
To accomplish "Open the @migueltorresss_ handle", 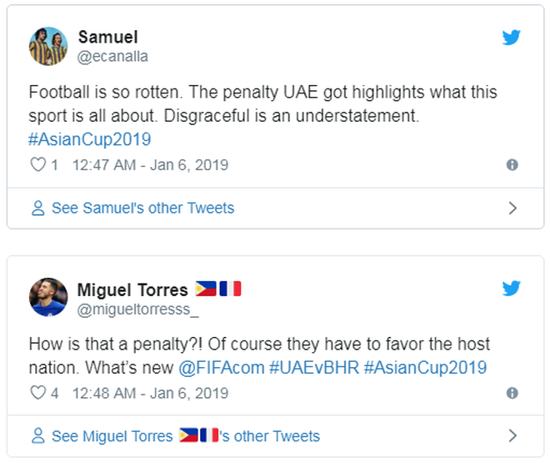I will 138,310.
